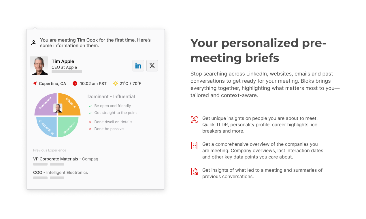
Task: Click the face-scan people insights icon
Action: pyautogui.click(x=194, y=120)
